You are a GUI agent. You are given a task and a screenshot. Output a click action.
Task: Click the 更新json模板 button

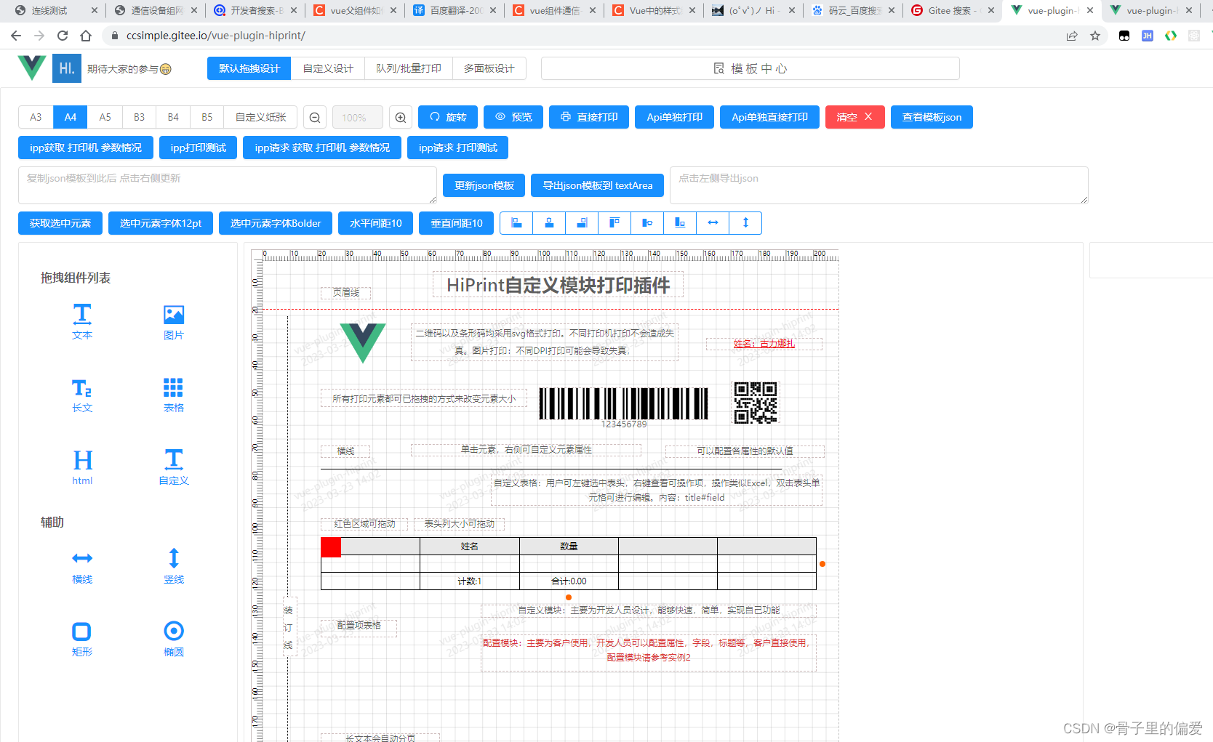(x=484, y=185)
